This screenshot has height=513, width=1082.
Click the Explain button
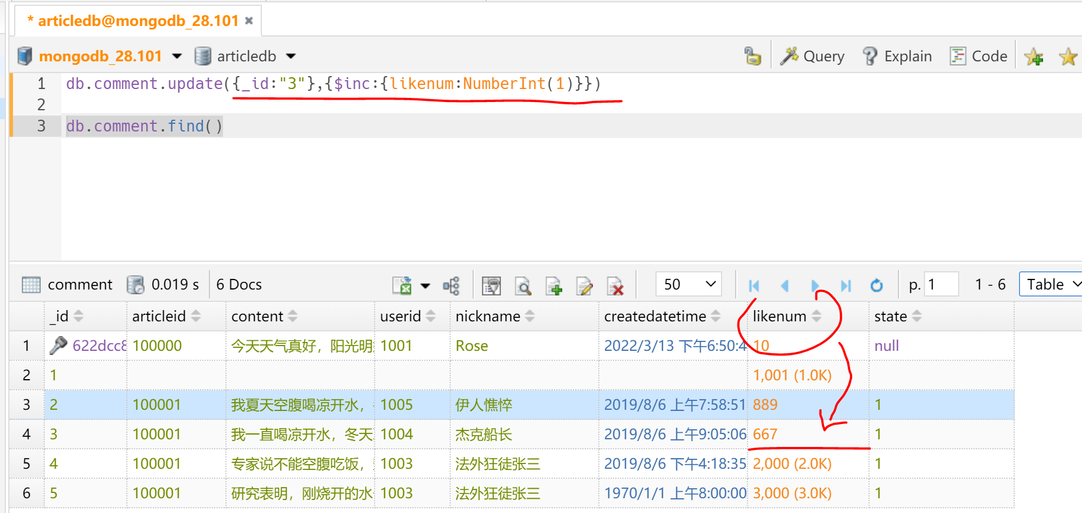[897, 56]
